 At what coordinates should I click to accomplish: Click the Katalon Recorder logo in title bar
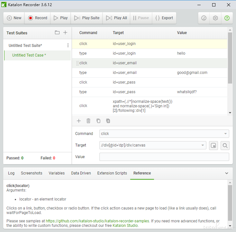coord(4,5)
